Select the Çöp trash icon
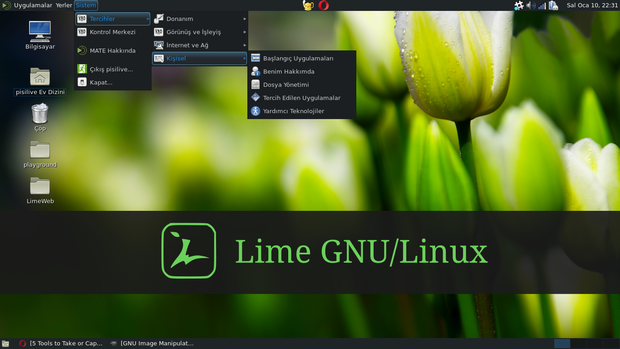The image size is (620, 349). coord(40,117)
